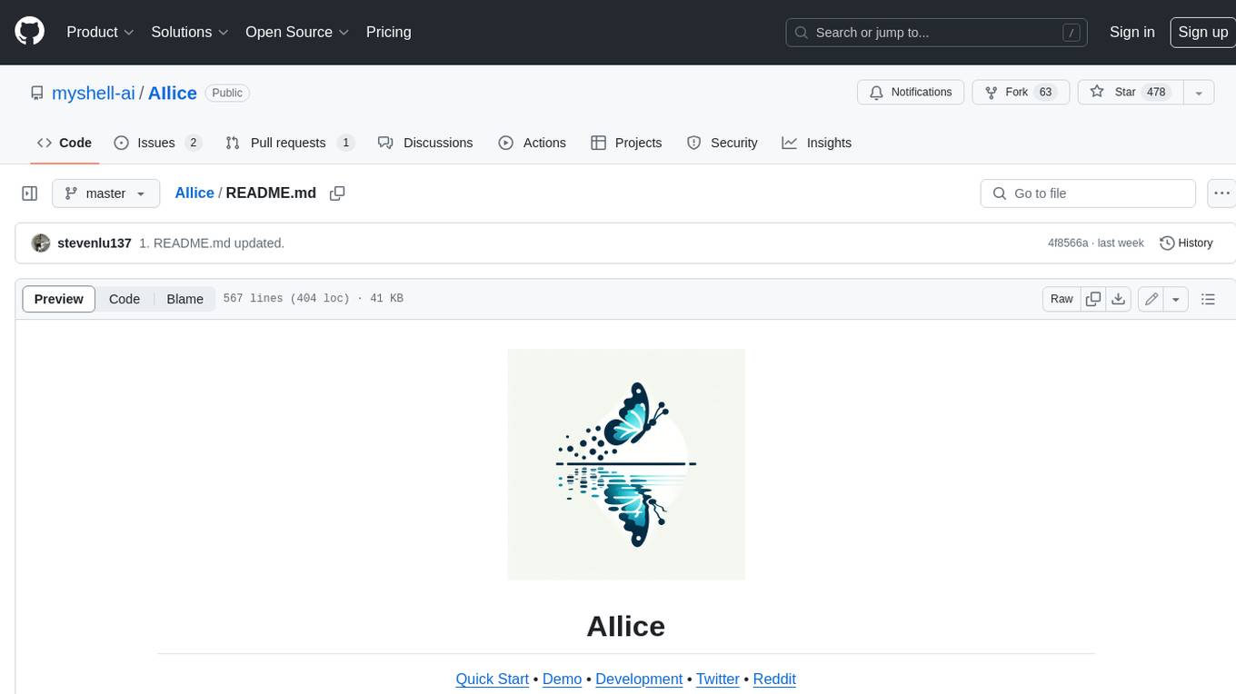Expand the file tree side panel

(30, 193)
